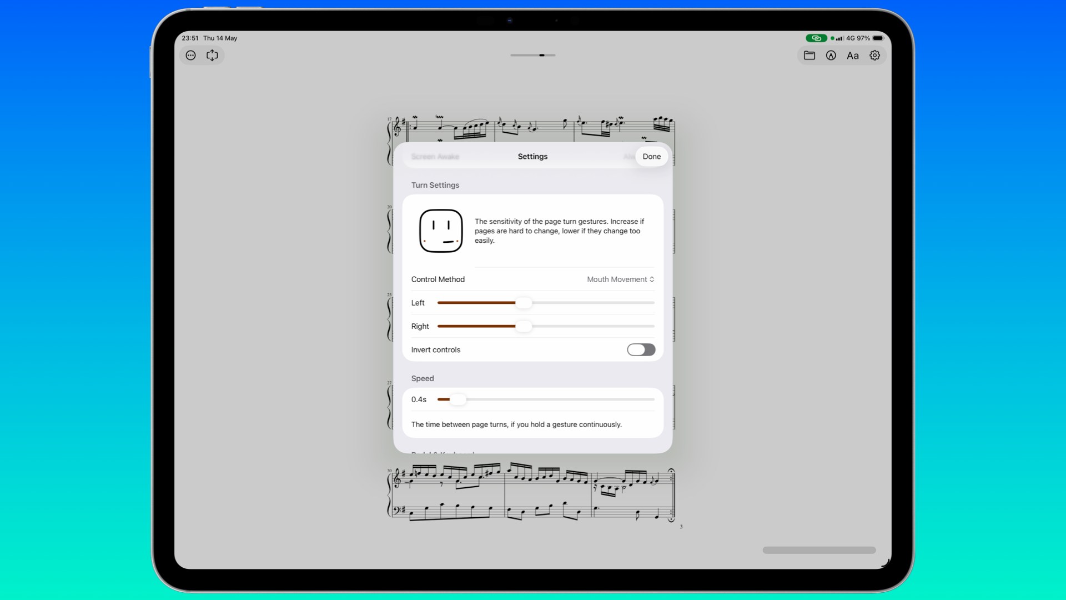
Task: Set the 0.4s speed slider
Action: pyautogui.click(x=546, y=399)
